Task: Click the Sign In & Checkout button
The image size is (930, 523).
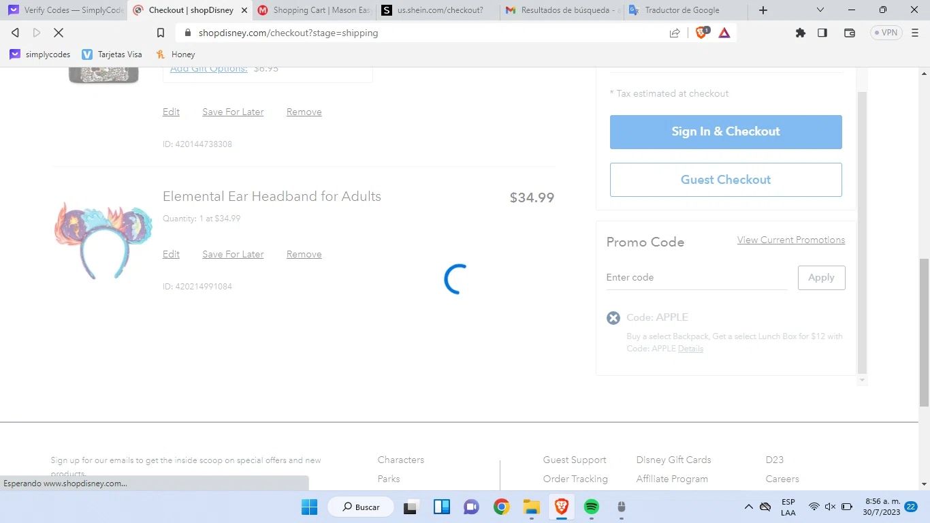Action: 726,131
